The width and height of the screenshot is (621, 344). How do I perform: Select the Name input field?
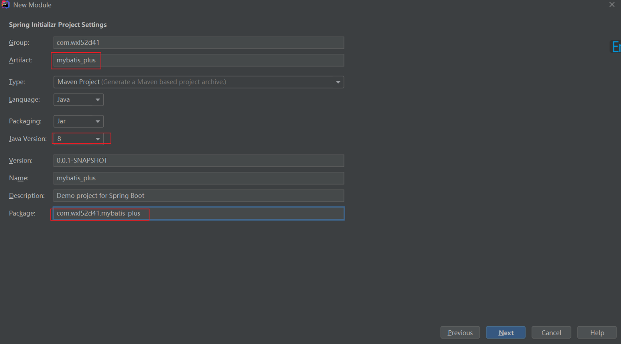click(x=199, y=178)
